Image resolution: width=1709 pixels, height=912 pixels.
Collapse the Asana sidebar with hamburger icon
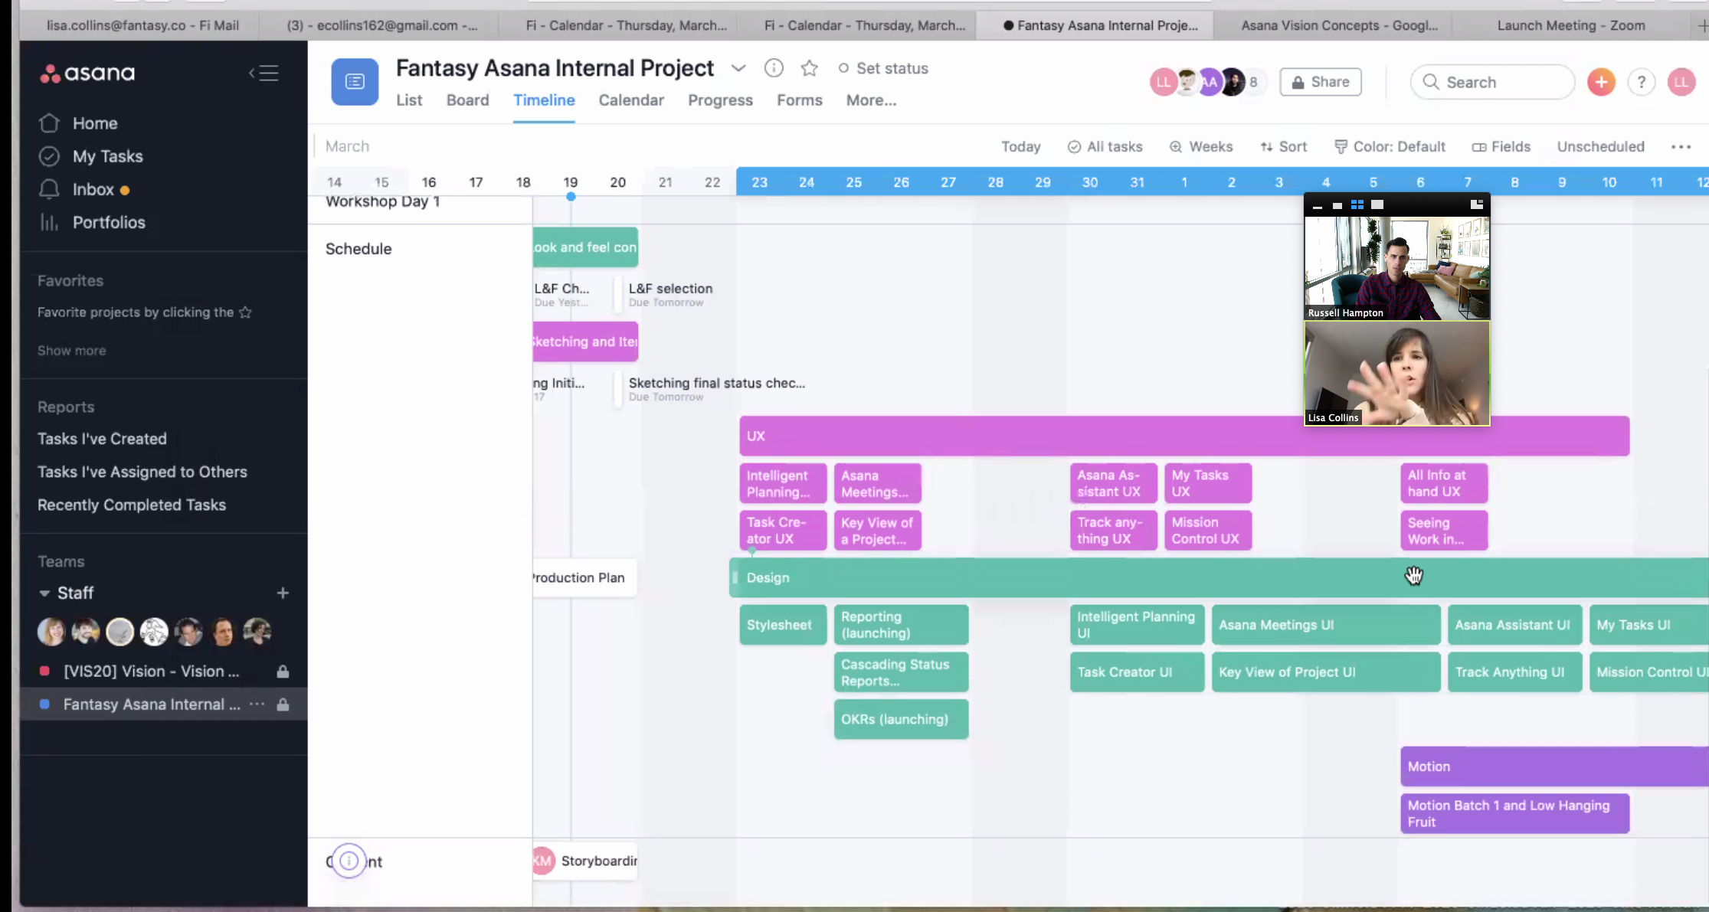coord(264,73)
